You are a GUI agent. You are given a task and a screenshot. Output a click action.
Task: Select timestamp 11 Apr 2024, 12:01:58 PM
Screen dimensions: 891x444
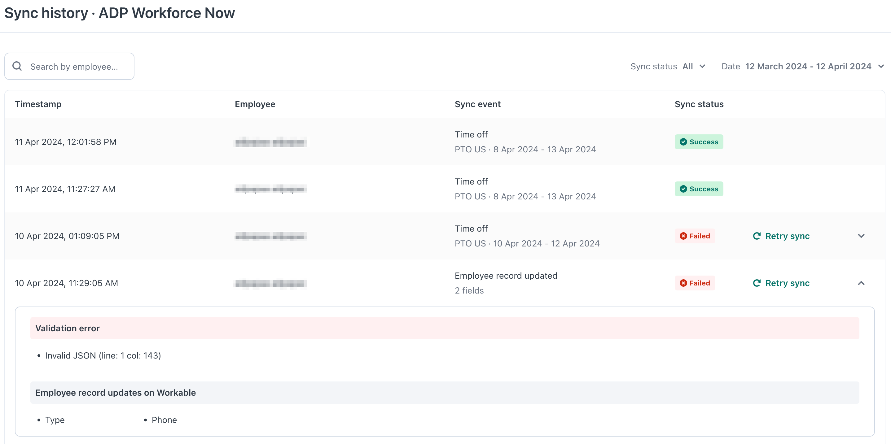tap(66, 142)
